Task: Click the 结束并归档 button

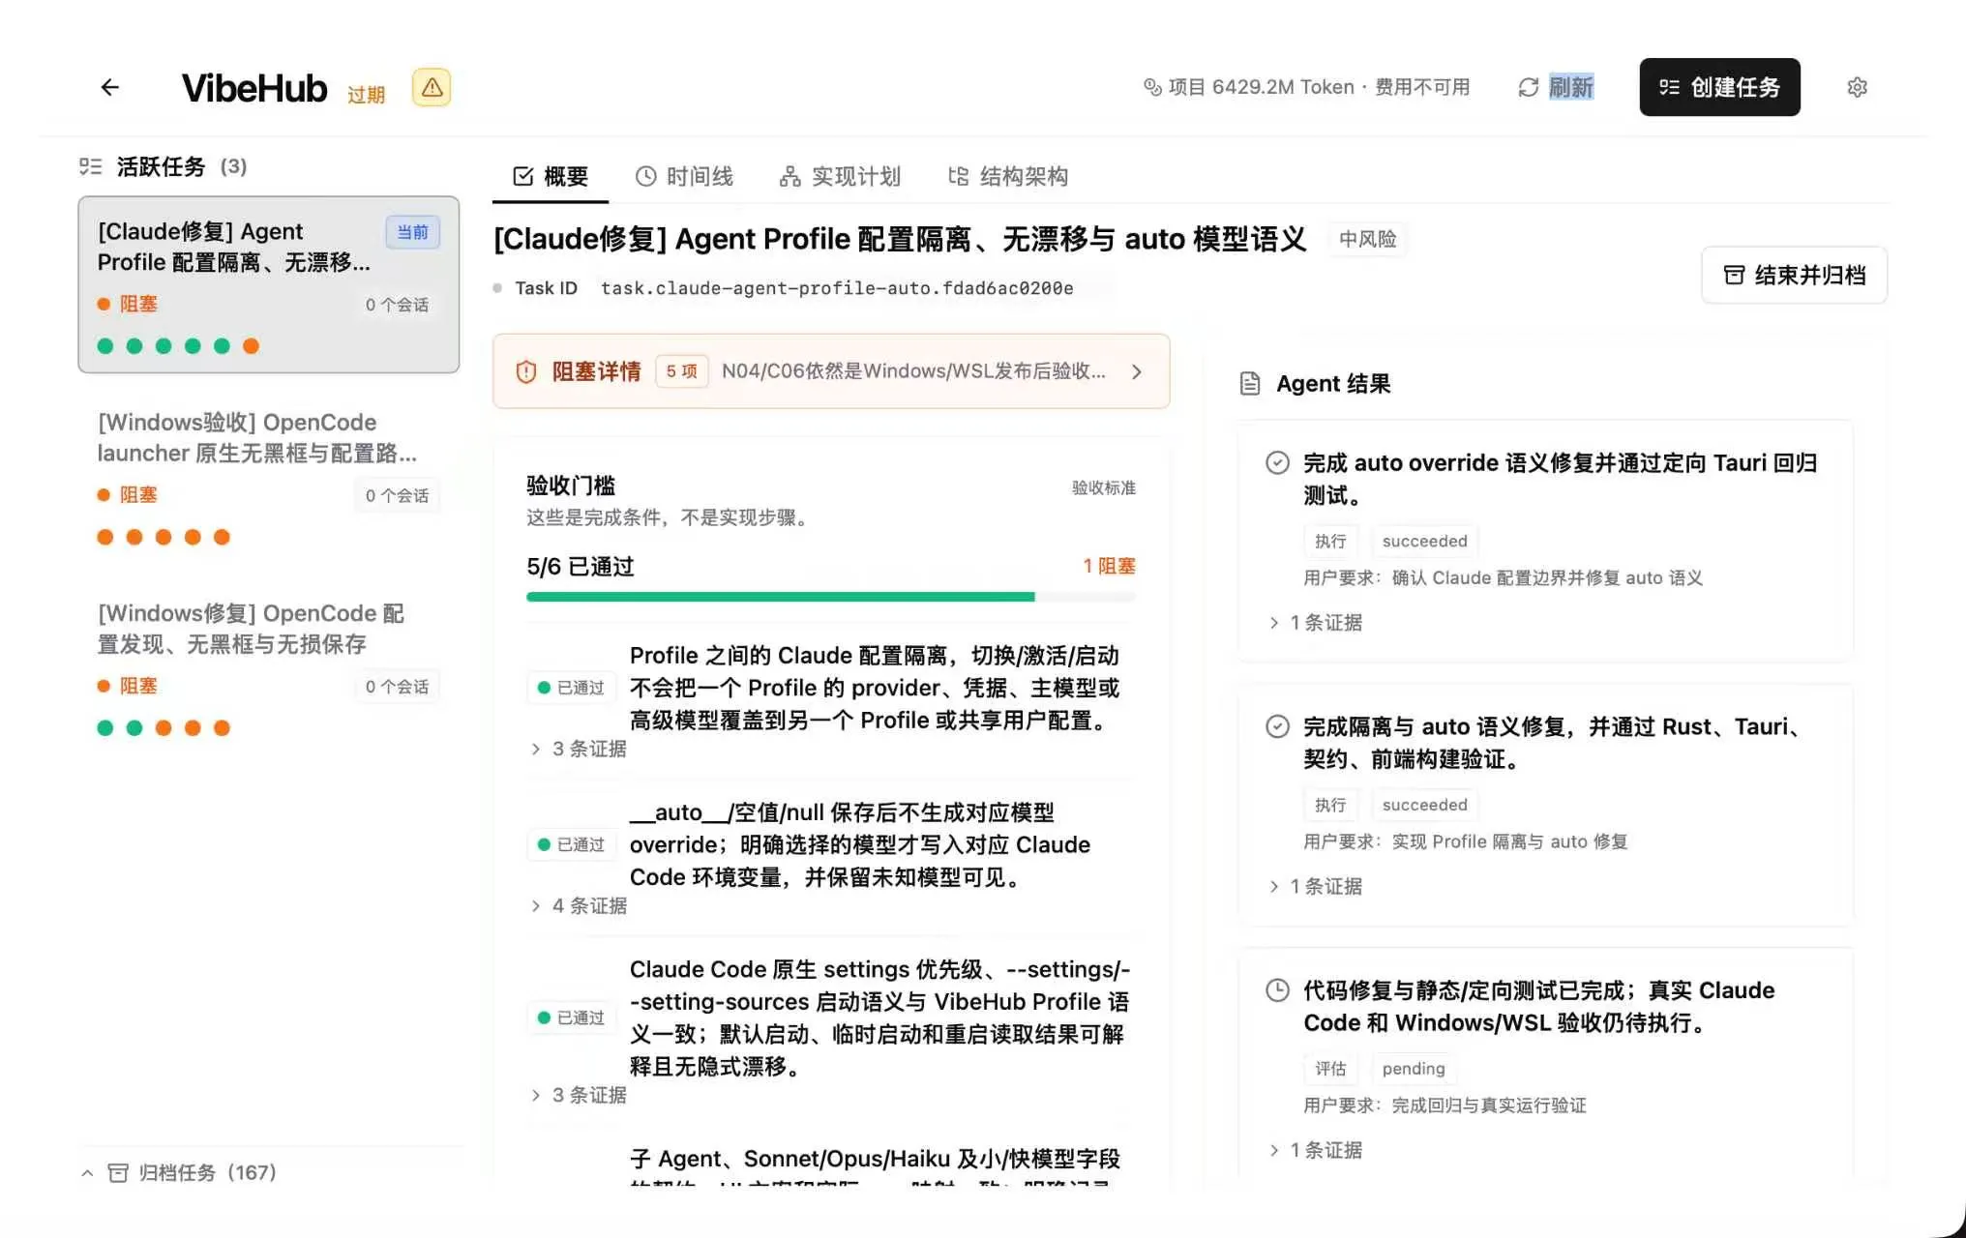Action: (x=1794, y=275)
